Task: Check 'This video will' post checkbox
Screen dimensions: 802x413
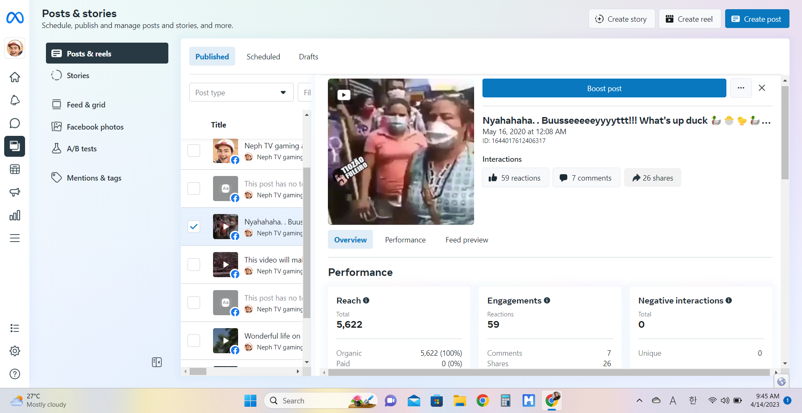Action: pos(194,265)
